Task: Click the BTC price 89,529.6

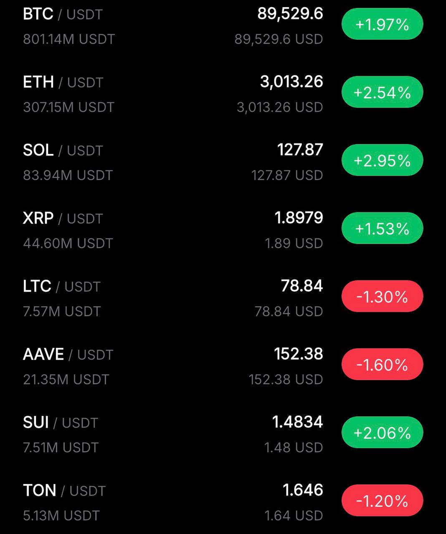Action: coord(290,14)
